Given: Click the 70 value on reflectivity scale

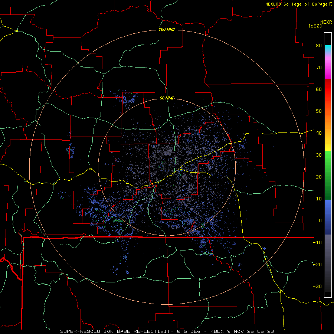Looking at the screenshot, I should pos(319,67).
